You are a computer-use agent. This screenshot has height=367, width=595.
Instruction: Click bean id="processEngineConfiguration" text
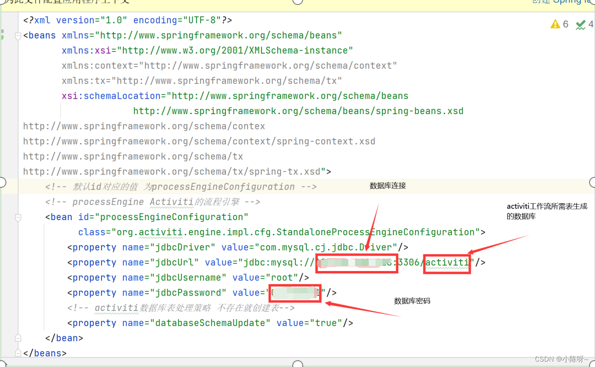pos(147,217)
